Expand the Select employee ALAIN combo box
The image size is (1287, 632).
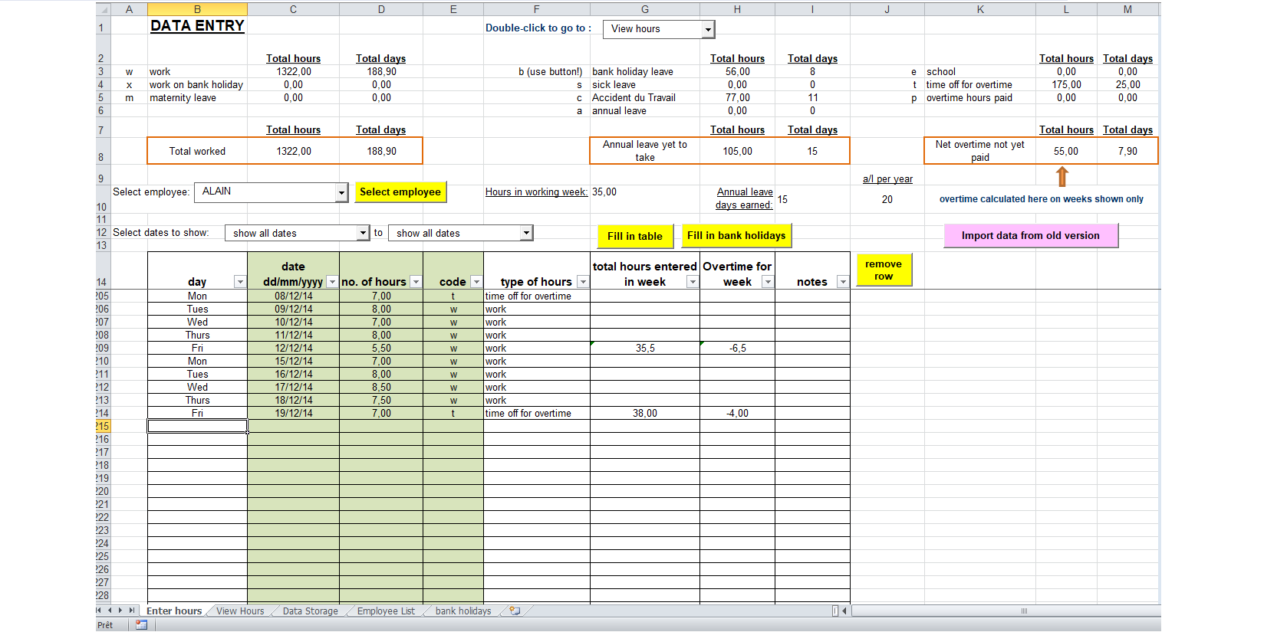tap(342, 193)
